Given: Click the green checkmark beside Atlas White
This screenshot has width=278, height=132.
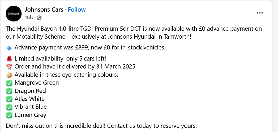Looking at the screenshot, I should click(x=9, y=99).
